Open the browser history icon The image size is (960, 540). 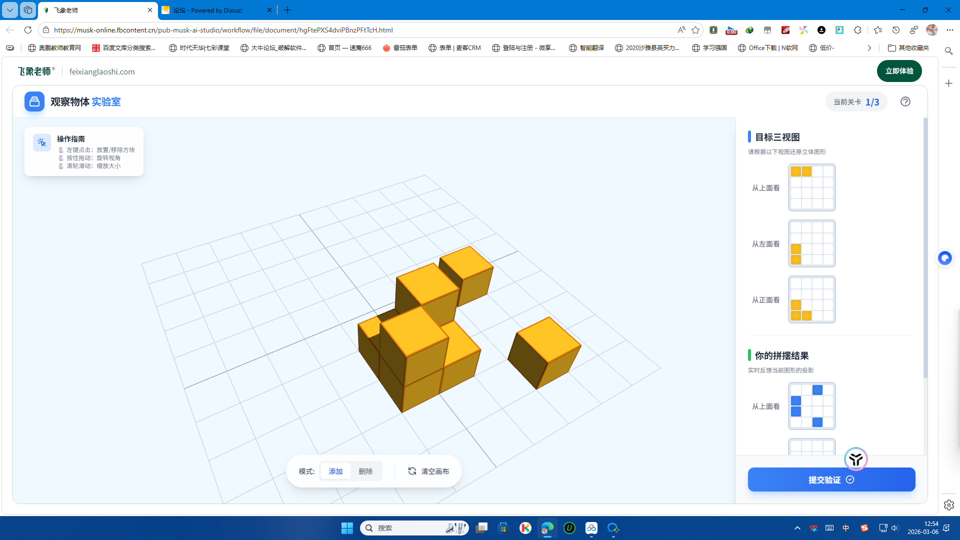[x=896, y=30]
